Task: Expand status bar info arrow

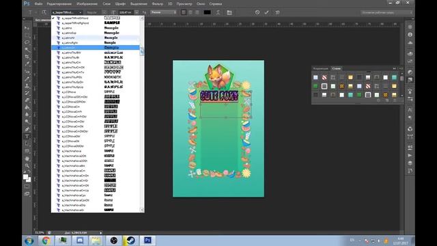Action: [x=100, y=232]
